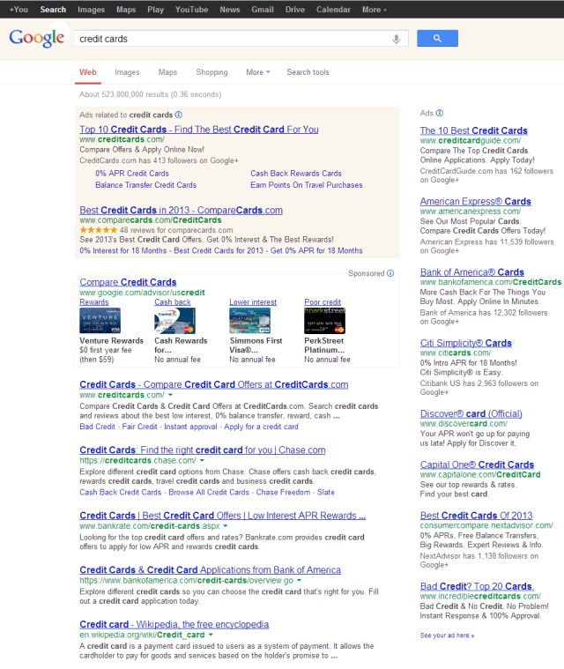
Task: Open the 'Compare Credit Cards' sponsored link
Action: pyautogui.click(x=128, y=282)
